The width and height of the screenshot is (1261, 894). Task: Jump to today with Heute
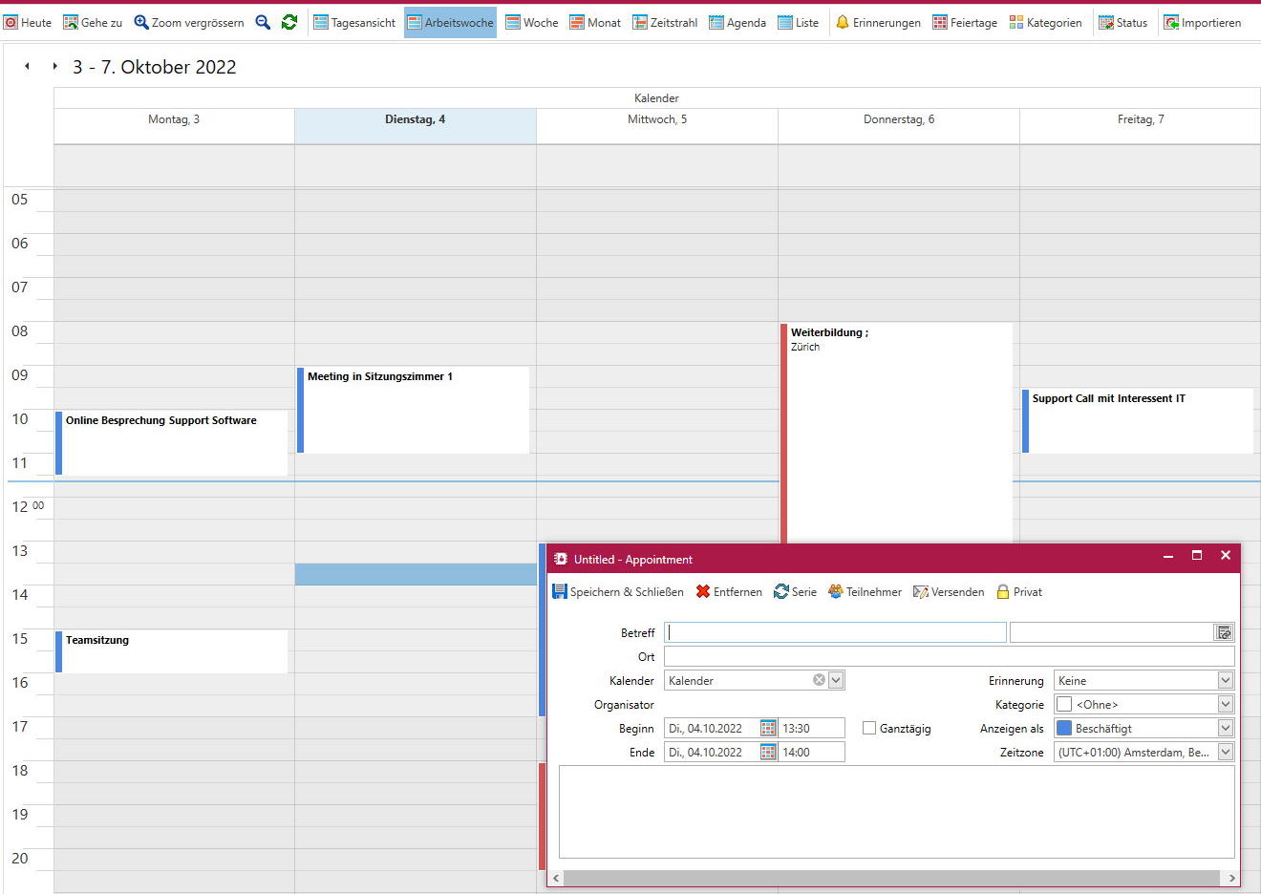28,22
